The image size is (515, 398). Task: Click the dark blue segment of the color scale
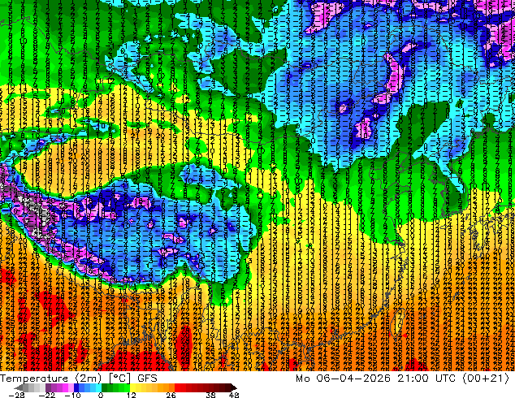tap(76, 387)
